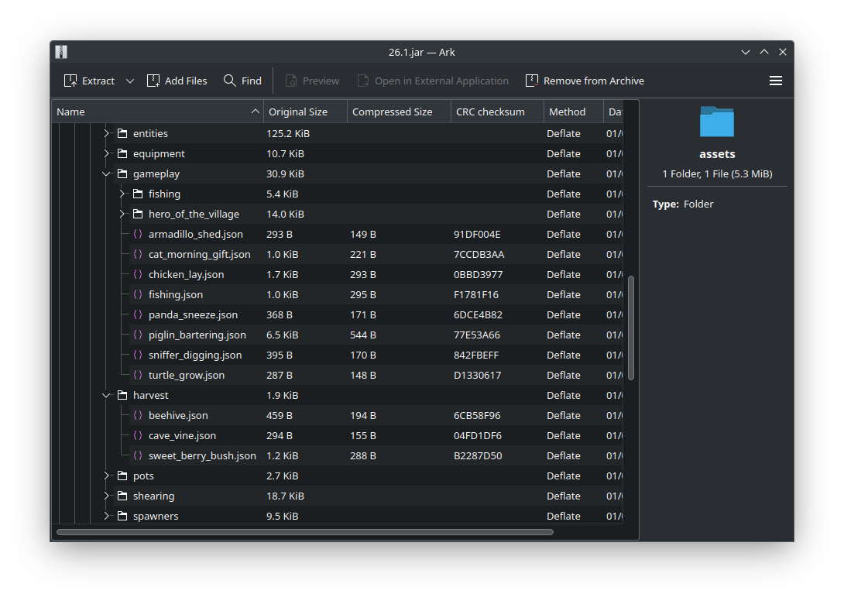Expand the hero_of_the_village folder
This screenshot has height=601, width=844.
coord(122,215)
